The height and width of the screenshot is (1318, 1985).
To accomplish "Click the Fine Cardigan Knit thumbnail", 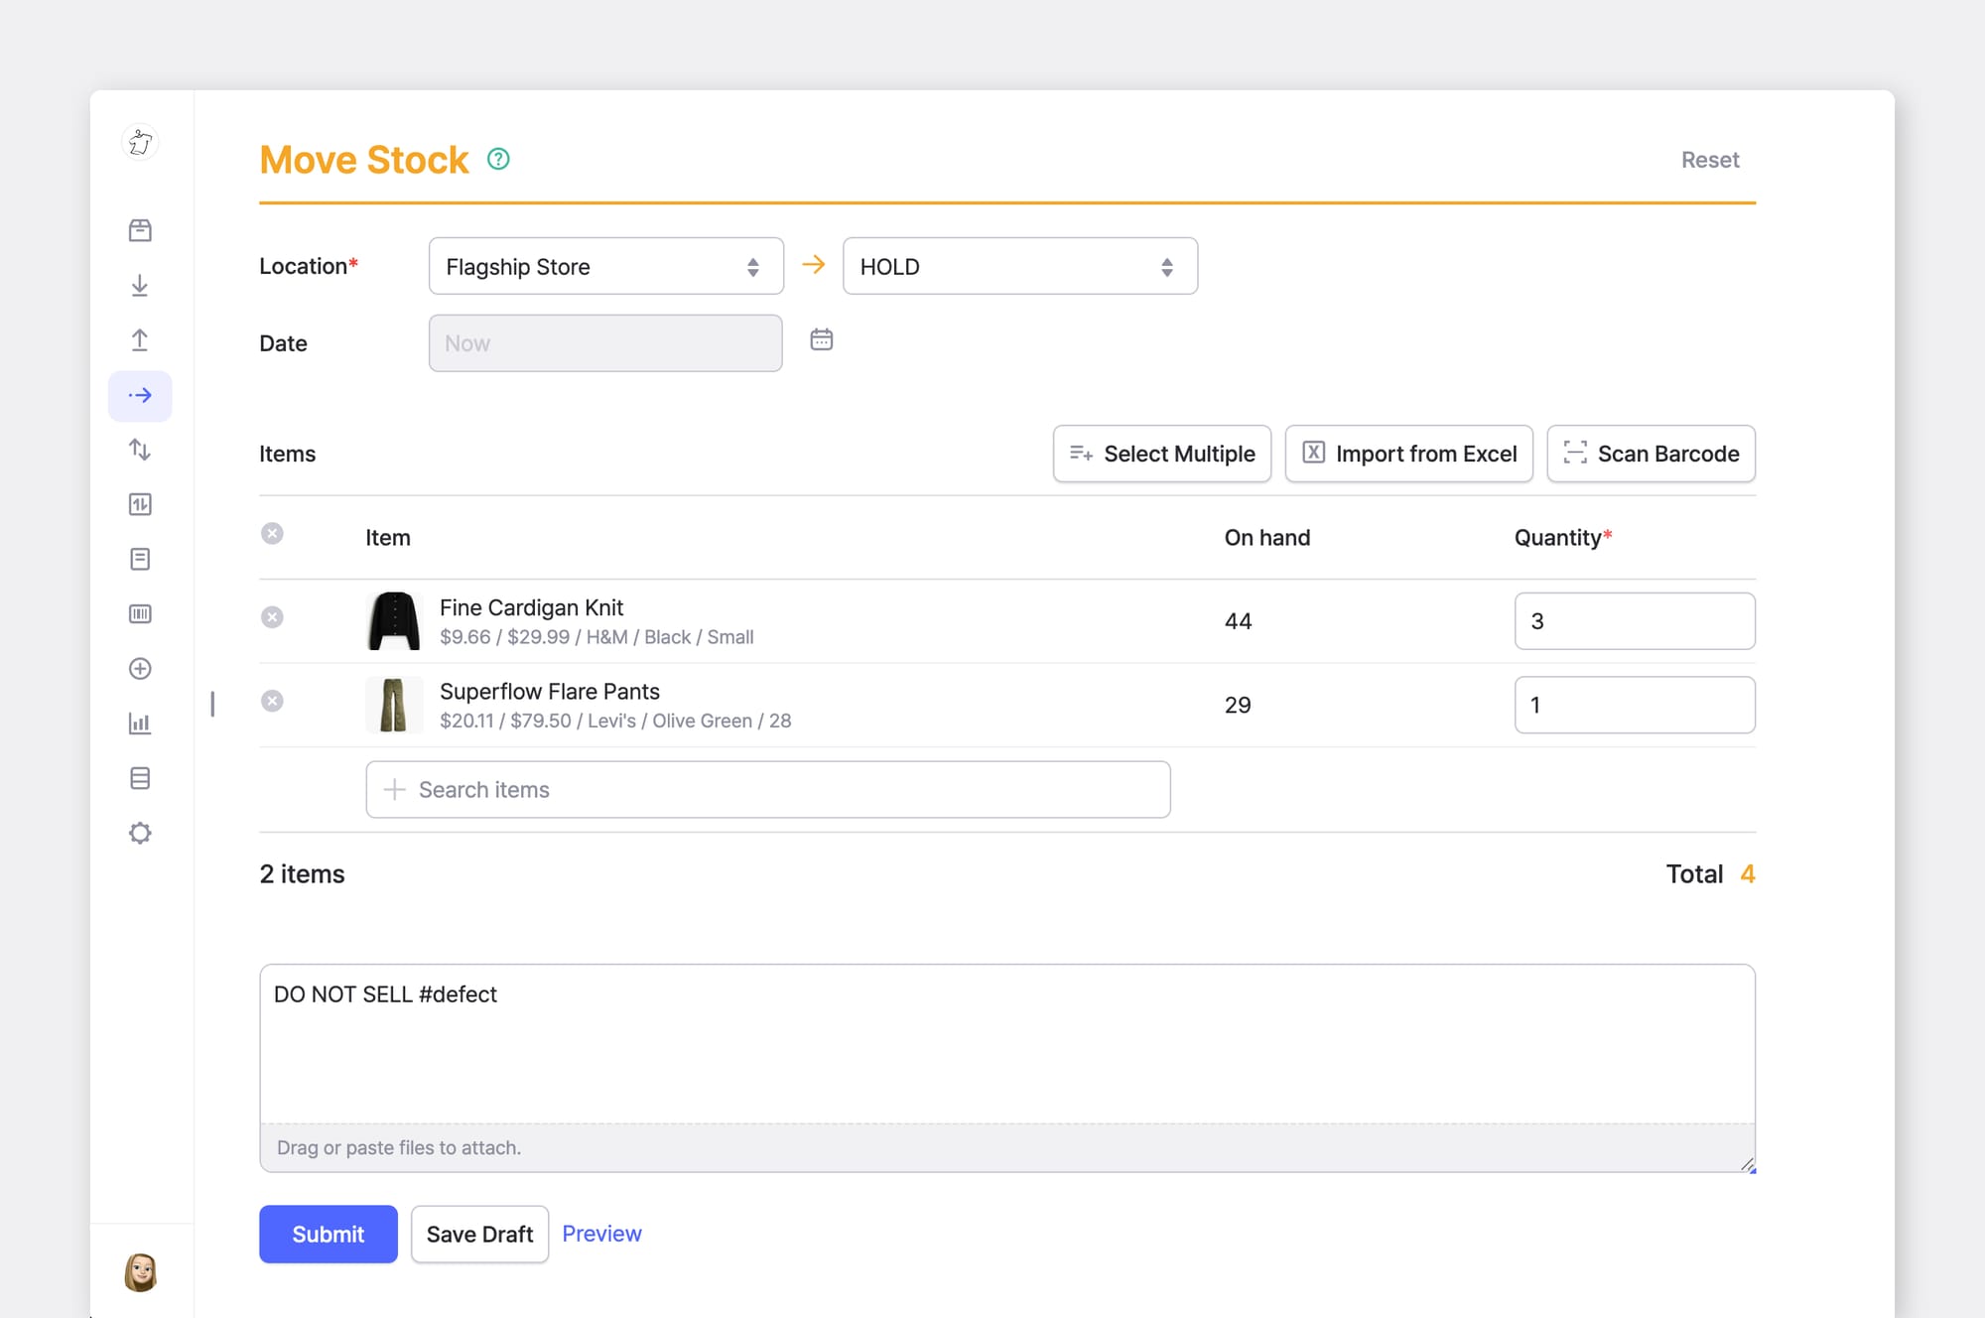I will tap(394, 621).
